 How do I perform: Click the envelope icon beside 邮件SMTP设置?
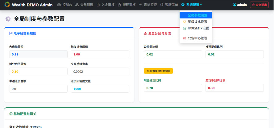[184, 28]
